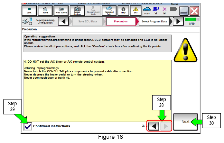Click the VI connection status icon
This screenshot has height=143, width=224.
tap(156, 11)
